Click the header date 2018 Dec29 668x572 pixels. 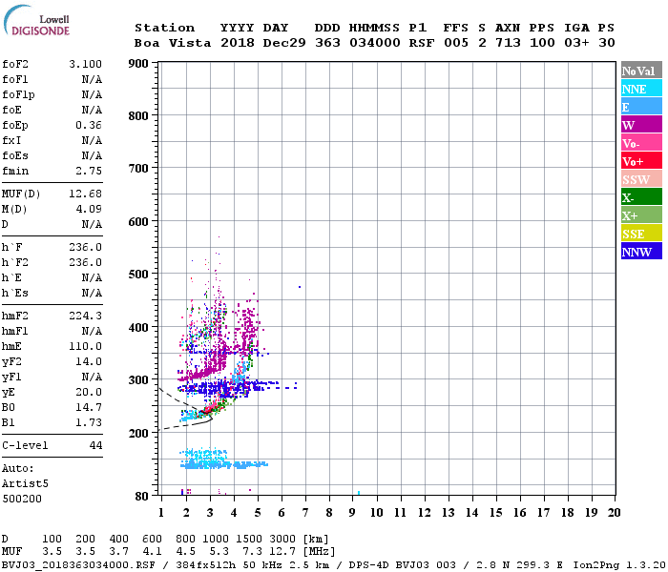pos(262,43)
